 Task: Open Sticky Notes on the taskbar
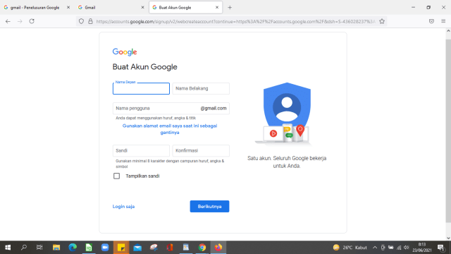(121, 248)
